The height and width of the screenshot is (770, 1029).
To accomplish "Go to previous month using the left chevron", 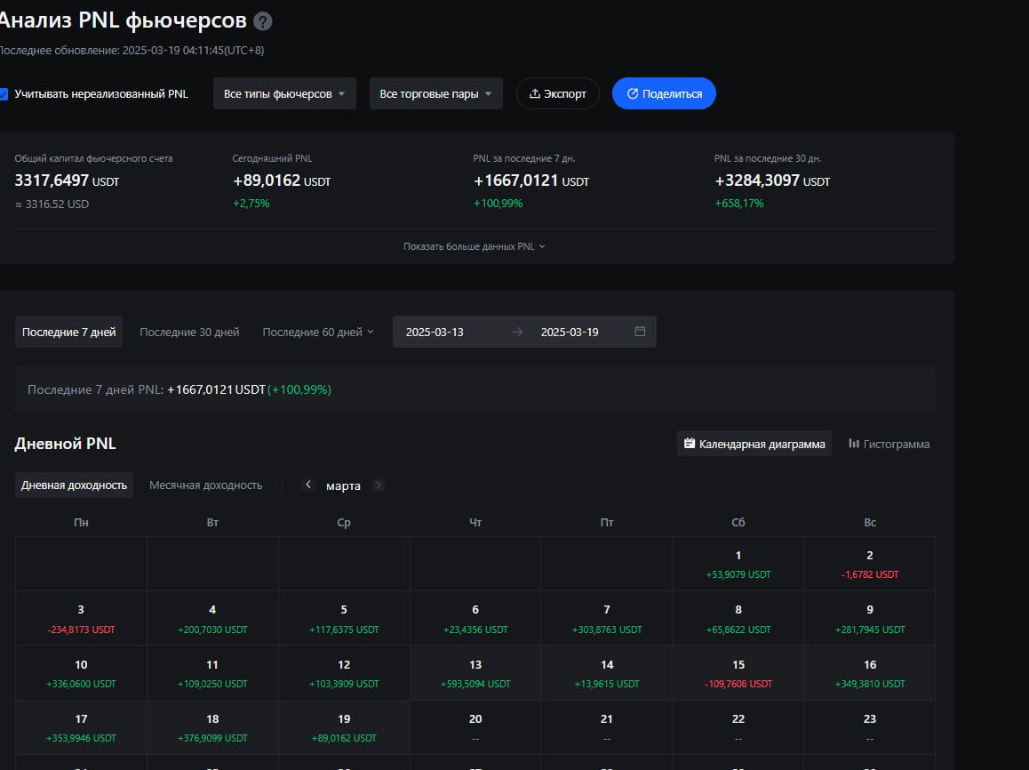I will point(307,485).
